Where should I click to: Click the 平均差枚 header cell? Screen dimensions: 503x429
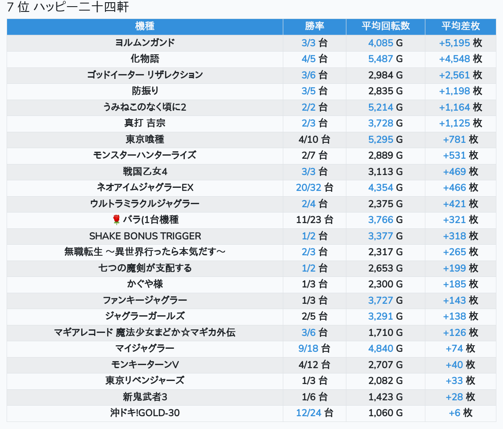(461, 26)
